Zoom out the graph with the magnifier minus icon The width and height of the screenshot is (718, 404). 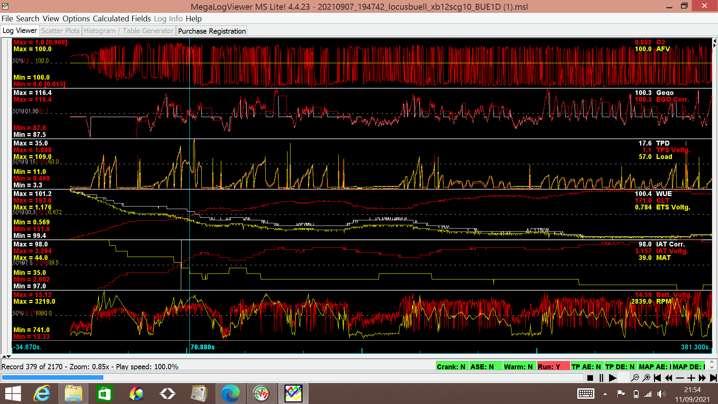[x=635, y=378]
